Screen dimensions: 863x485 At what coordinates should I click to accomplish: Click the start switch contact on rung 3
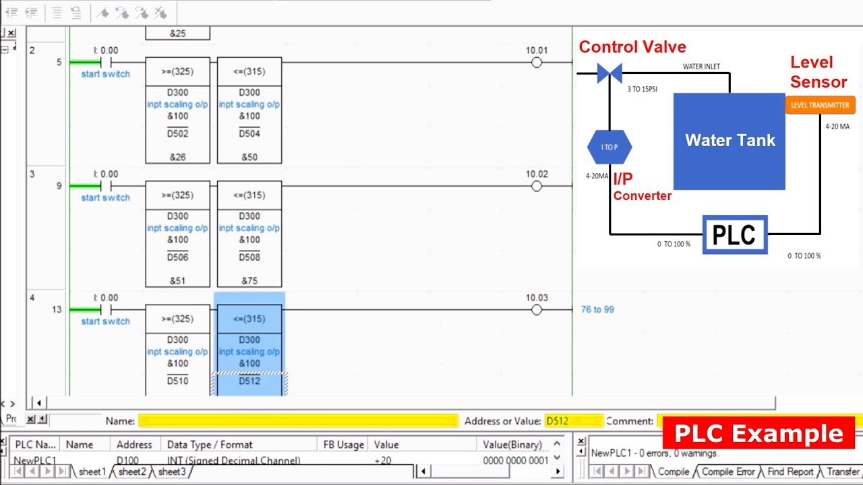[105, 186]
